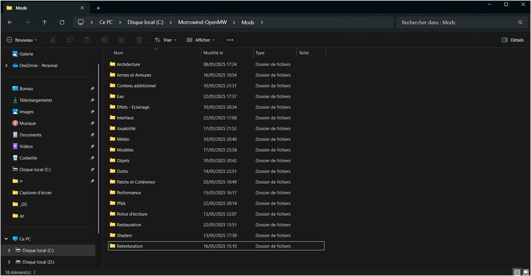Select the Retexturation folder
This screenshot has width=531, height=276.
[216, 246]
